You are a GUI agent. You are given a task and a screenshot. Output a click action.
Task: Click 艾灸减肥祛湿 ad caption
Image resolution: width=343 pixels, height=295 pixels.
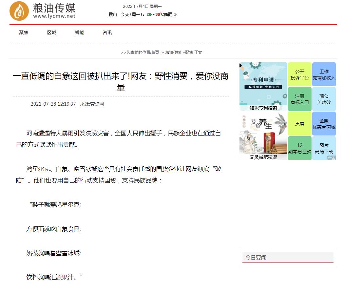click(263, 157)
